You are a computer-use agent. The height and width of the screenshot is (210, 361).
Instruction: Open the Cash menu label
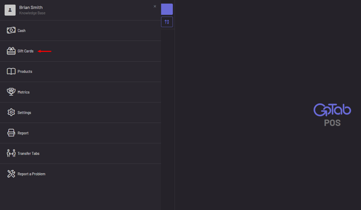pos(22,31)
